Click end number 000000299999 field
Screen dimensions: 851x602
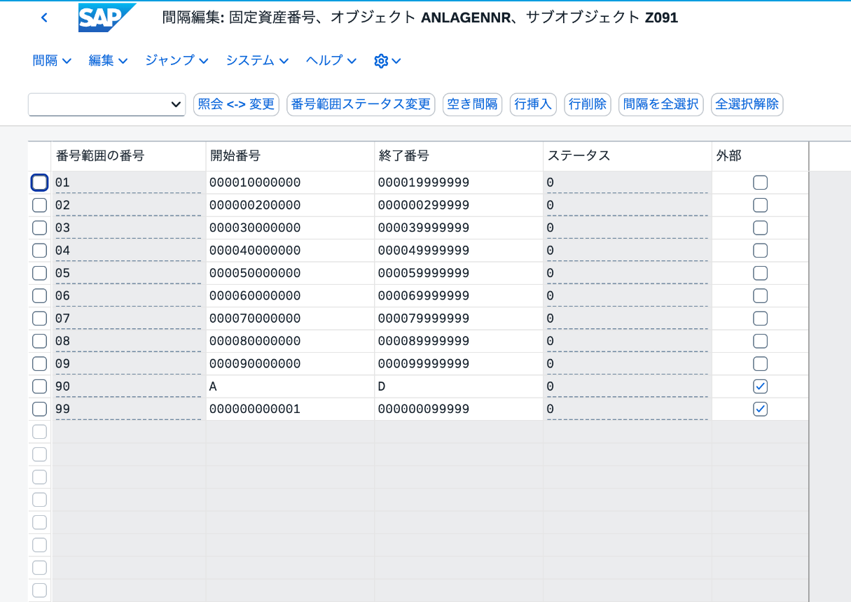point(459,205)
